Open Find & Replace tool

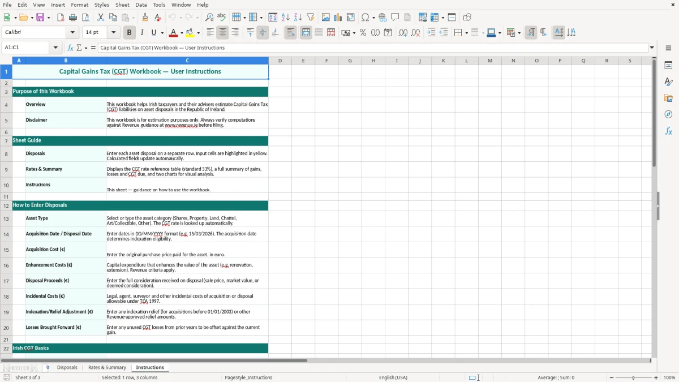[209, 18]
